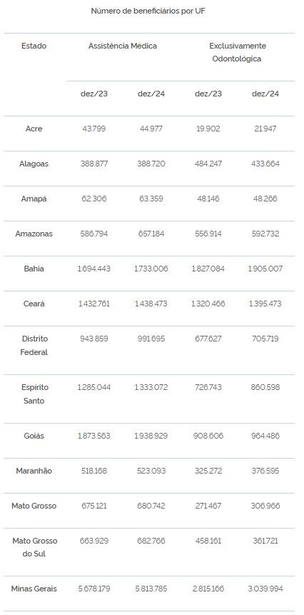The image size is (304, 615).
Task: Select the value 1.905.007 in Bahia row
Action: point(265,269)
